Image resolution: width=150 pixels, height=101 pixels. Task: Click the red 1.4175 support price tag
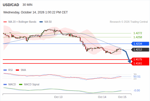(x=140, y=60)
